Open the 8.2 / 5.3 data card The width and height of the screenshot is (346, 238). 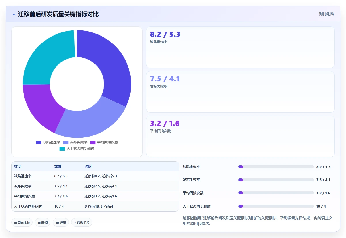(240, 47)
